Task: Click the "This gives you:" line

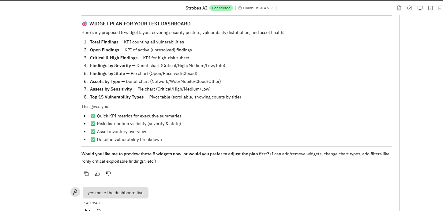Action: 96,107
